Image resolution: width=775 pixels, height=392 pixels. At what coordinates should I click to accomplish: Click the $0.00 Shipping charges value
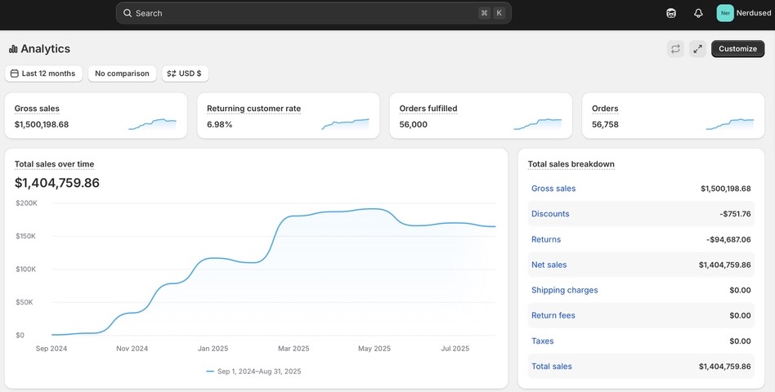[x=740, y=290]
